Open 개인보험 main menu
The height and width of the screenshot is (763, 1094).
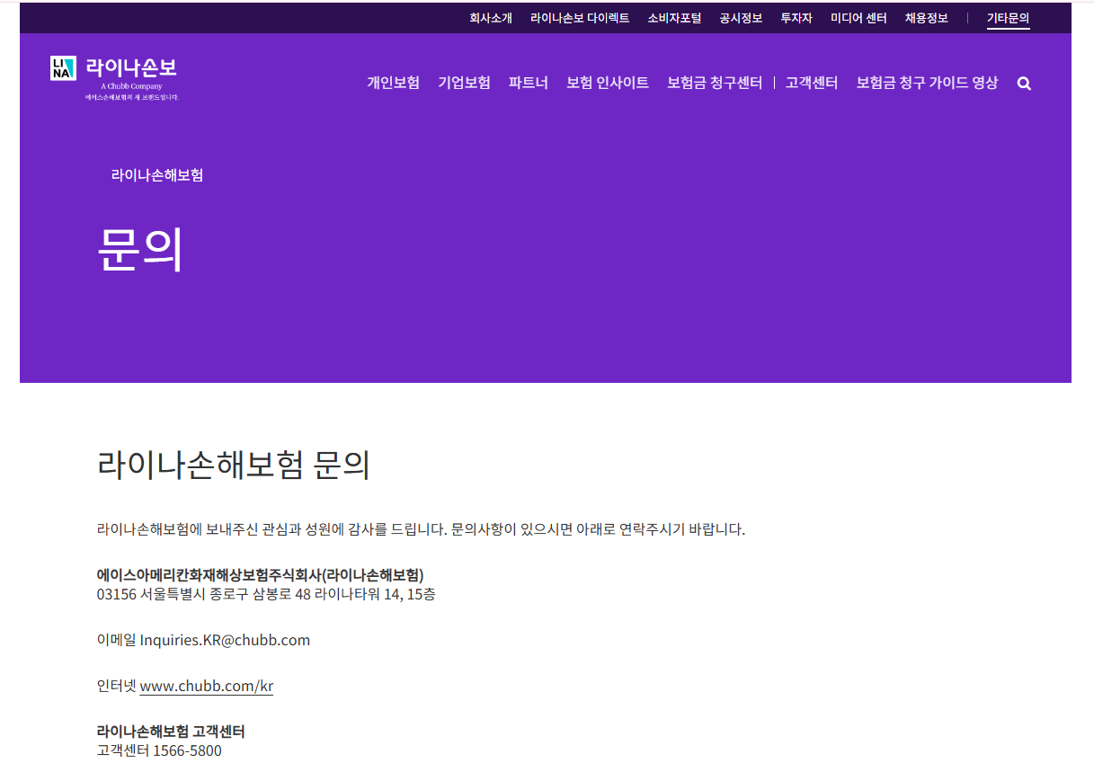pos(393,83)
